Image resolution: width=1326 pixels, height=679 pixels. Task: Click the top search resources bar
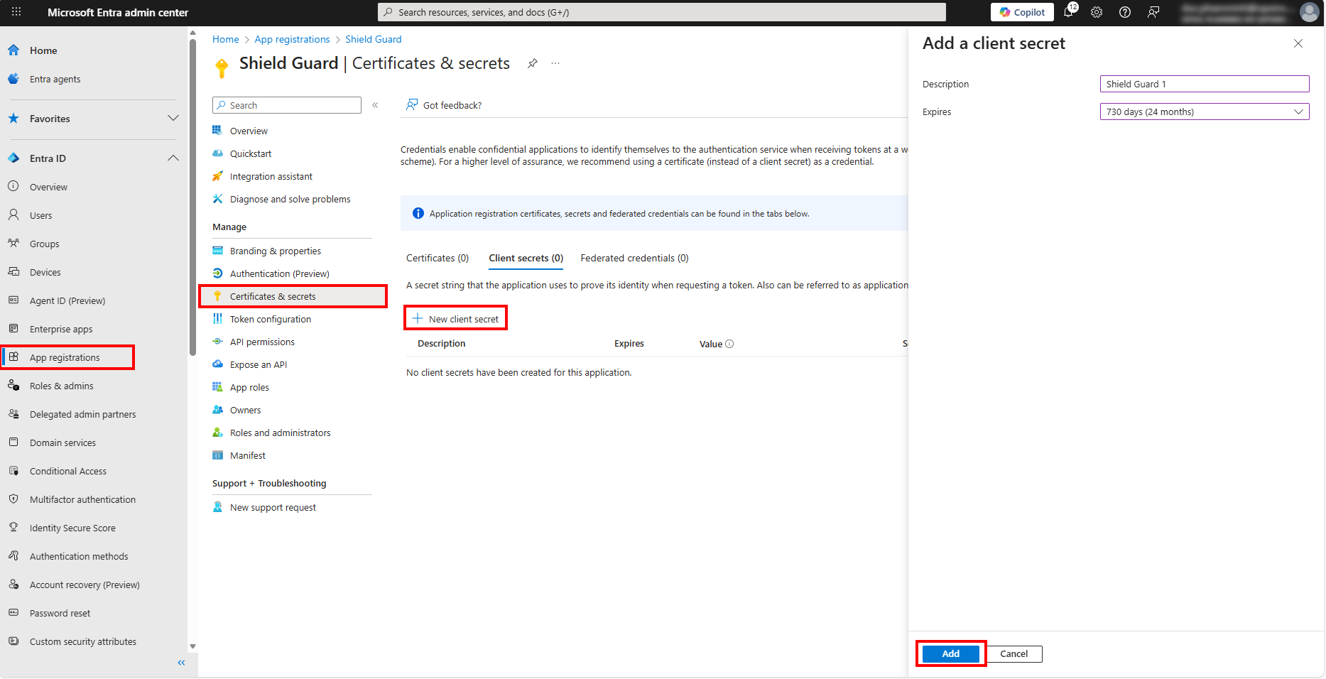click(x=661, y=12)
